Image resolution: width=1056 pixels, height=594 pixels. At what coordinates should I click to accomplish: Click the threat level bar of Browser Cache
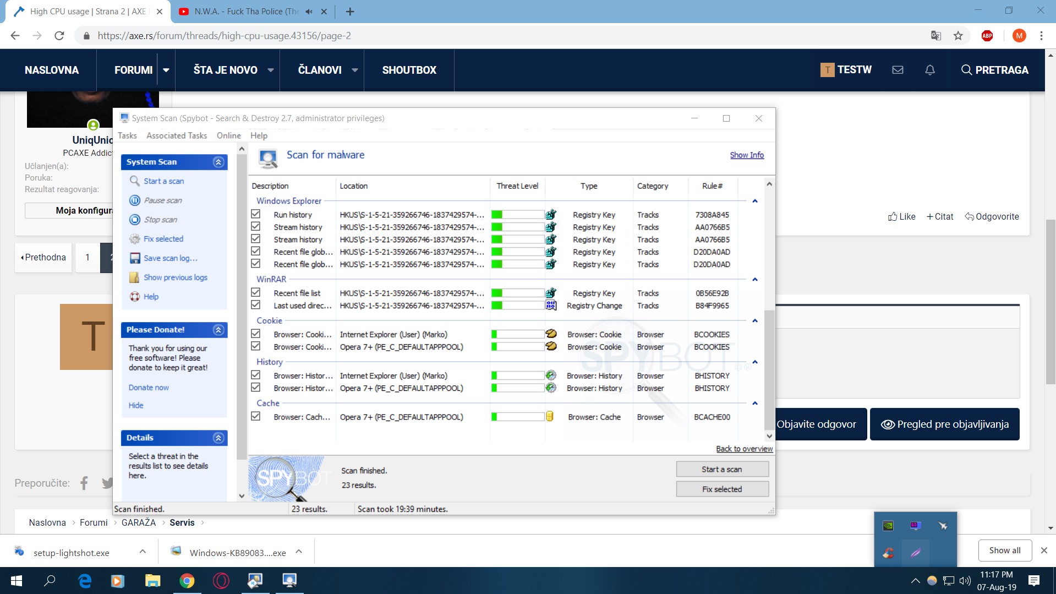point(517,417)
